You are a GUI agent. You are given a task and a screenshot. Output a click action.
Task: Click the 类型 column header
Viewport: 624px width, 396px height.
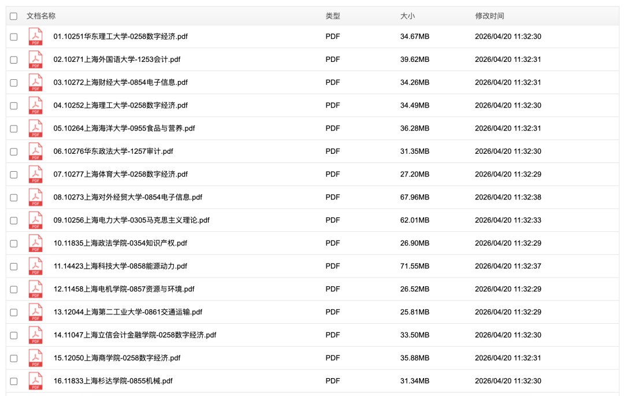click(x=333, y=16)
